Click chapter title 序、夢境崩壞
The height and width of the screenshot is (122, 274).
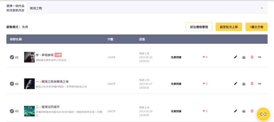click(45, 55)
